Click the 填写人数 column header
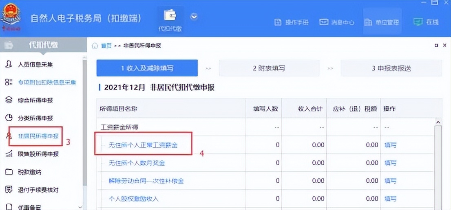Viewport: 451px width, 210px height. pyautogui.click(x=264, y=109)
